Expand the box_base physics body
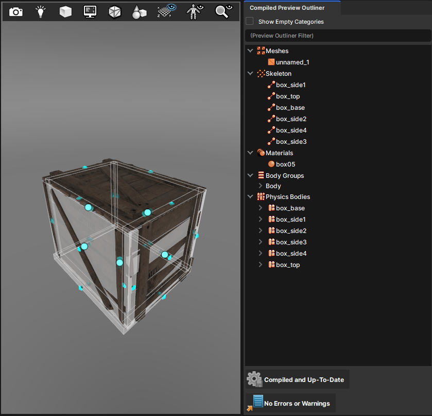This screenshot has width=432, height=416. (x=261, y=208)
